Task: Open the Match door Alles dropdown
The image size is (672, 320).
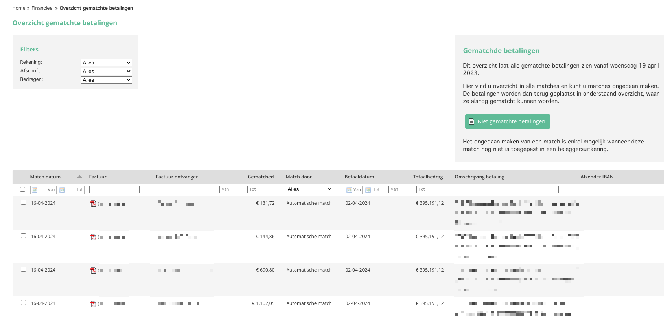Action: pyautogui.click(x=309, y=189)
